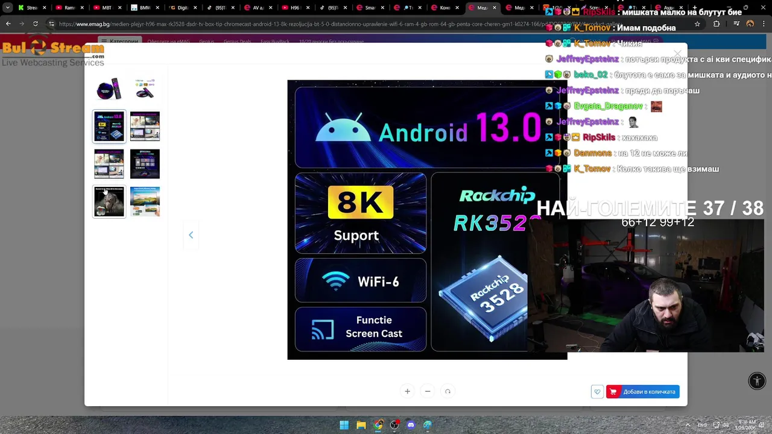
Task: Open the Genius Deals link
Action: 237,42
